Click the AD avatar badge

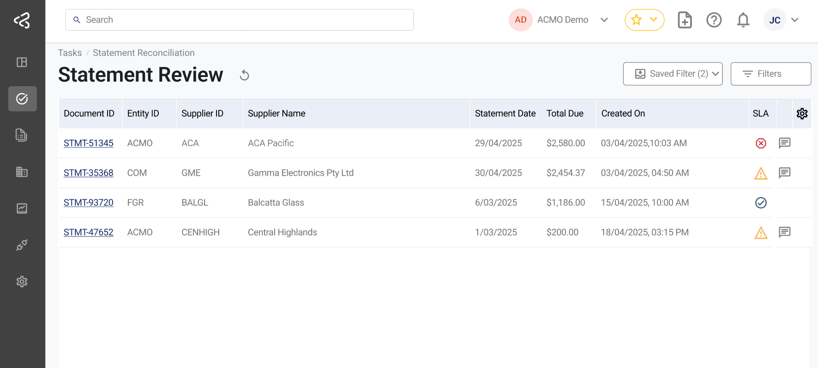[521, 20]
